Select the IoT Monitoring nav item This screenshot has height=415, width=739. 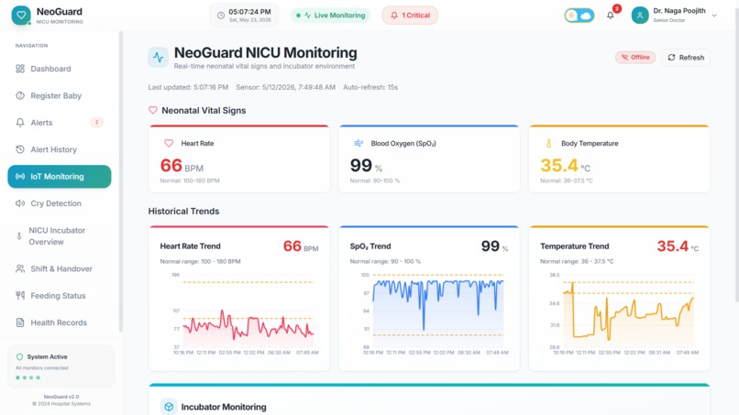(x=60, y=177)
